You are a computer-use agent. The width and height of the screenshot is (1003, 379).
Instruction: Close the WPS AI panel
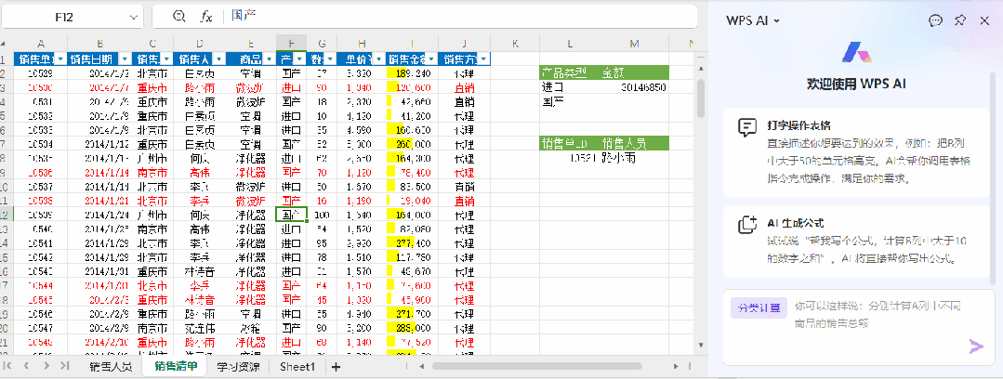[984, 20]
